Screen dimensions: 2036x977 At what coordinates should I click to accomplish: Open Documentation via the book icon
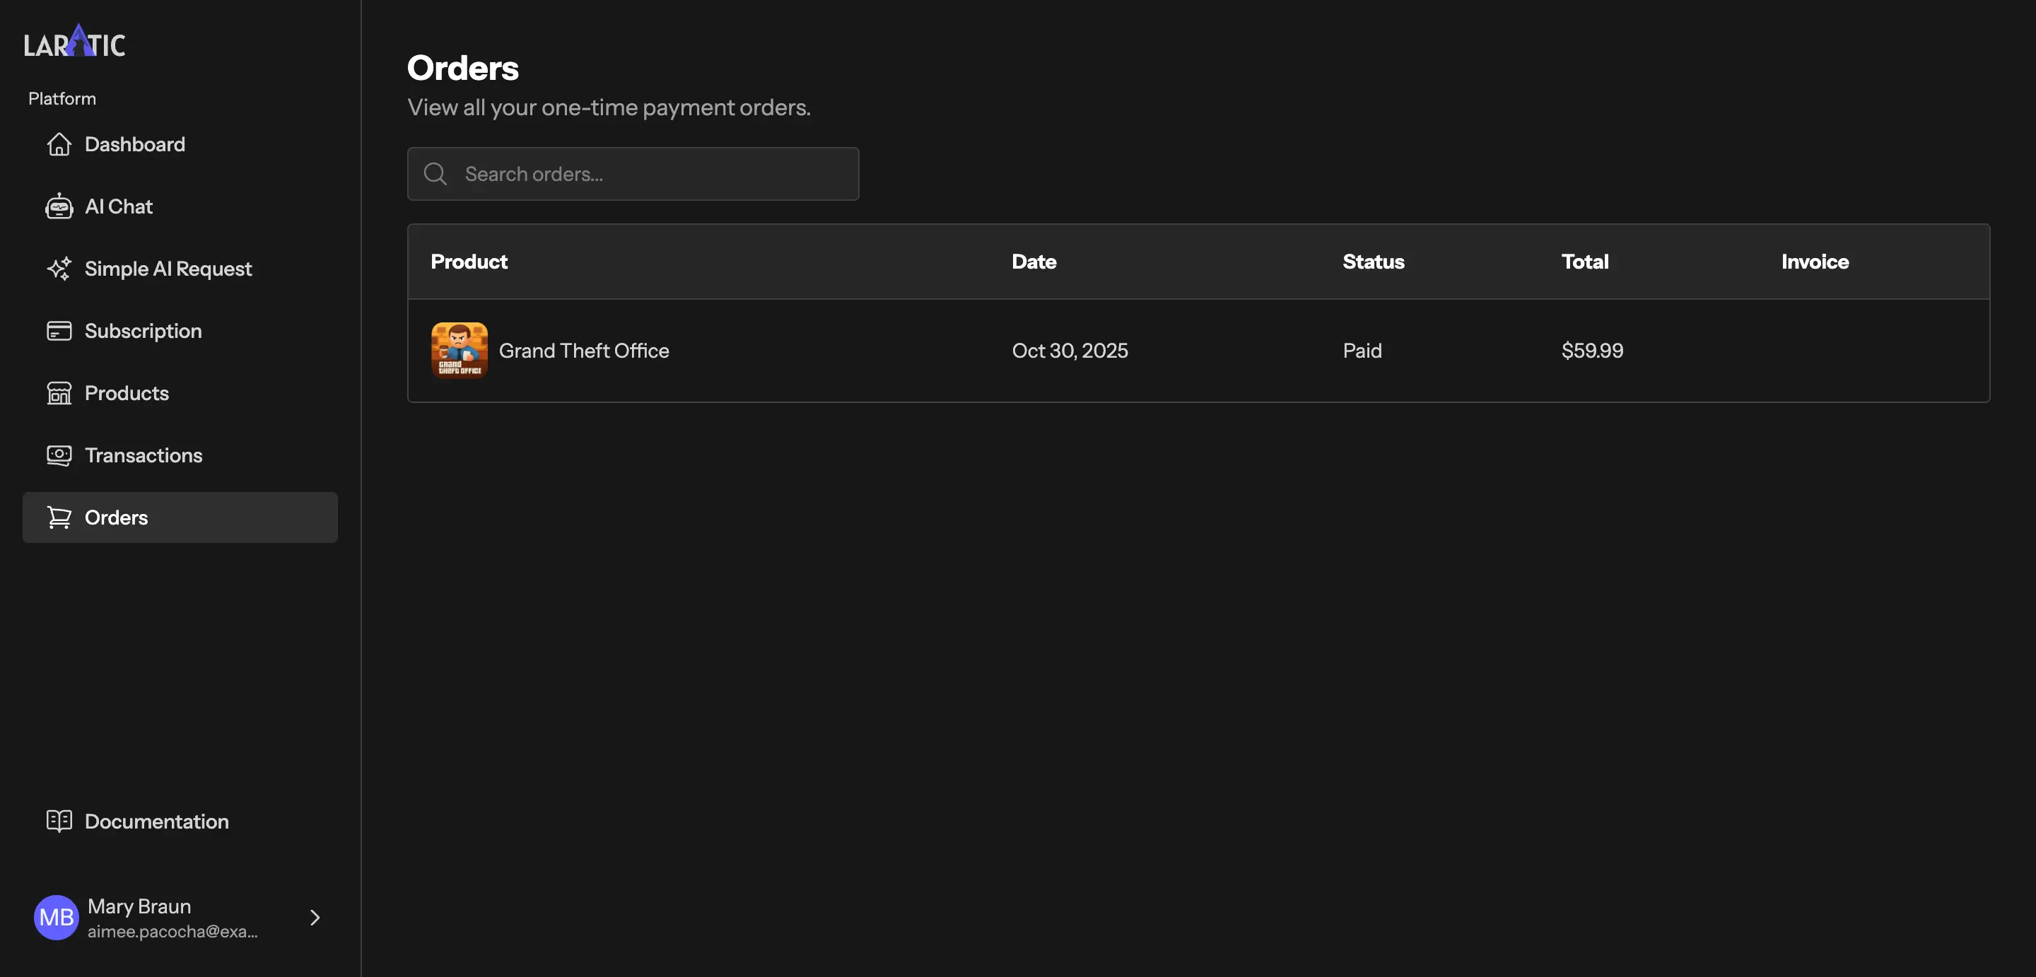coord(59,821)
